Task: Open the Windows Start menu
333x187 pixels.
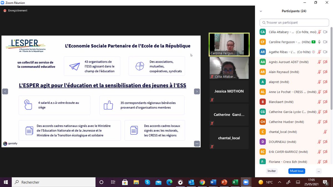Action: 6,182
